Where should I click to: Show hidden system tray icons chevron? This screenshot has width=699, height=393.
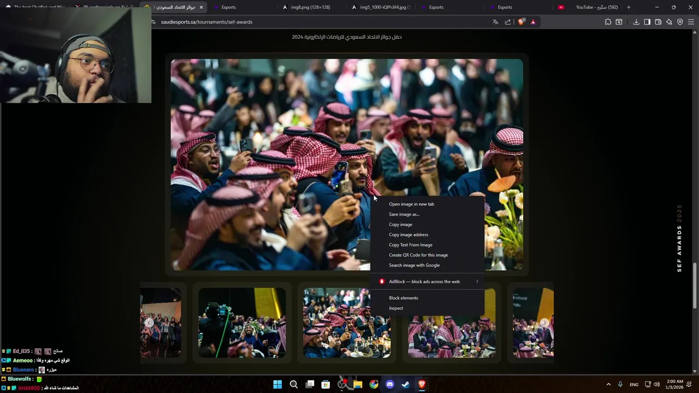pos(608,384)
